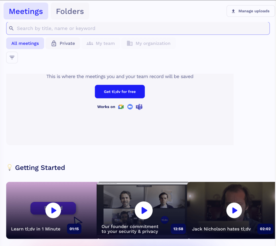Switch to the Meetings tab
276x246 pixels.
[x=26, y=11]
